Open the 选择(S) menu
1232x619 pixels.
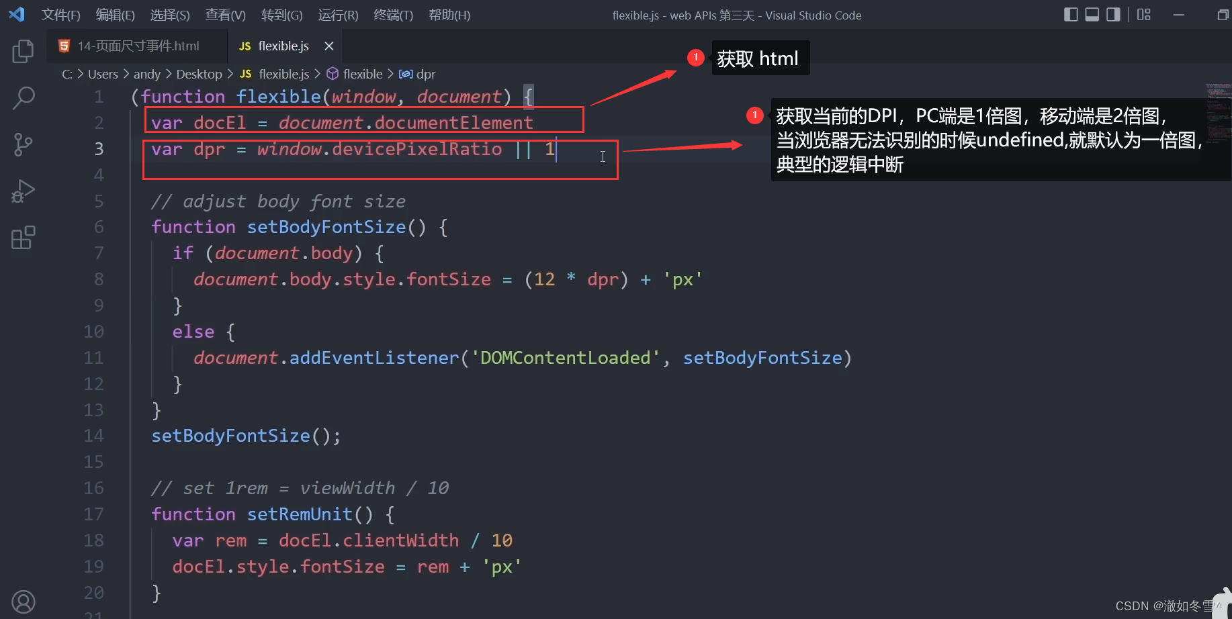pyautogui.click(x=170, y=15)
